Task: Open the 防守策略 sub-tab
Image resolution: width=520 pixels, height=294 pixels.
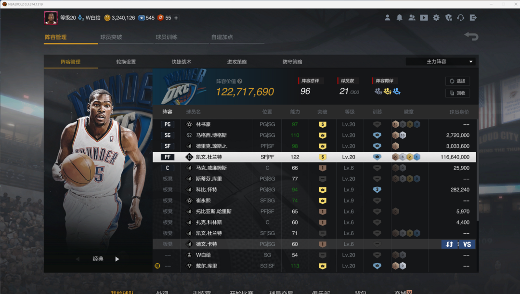Action: tap(292, 62)
